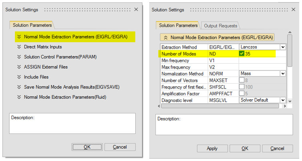Expand highlighted Normal Mode Extraction Parameters (EIGRL/EIGRA) chevron

[x=18, y=37]
